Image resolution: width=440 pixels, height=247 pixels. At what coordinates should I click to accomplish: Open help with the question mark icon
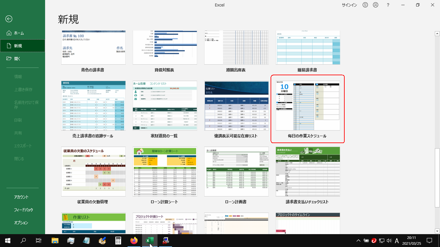(388, 5)
